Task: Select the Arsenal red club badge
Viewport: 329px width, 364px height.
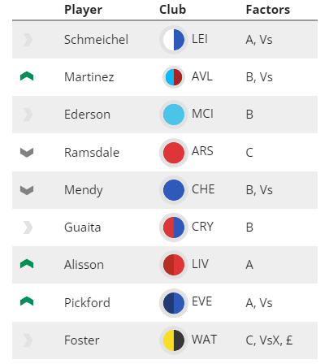Action: [174, 153]
